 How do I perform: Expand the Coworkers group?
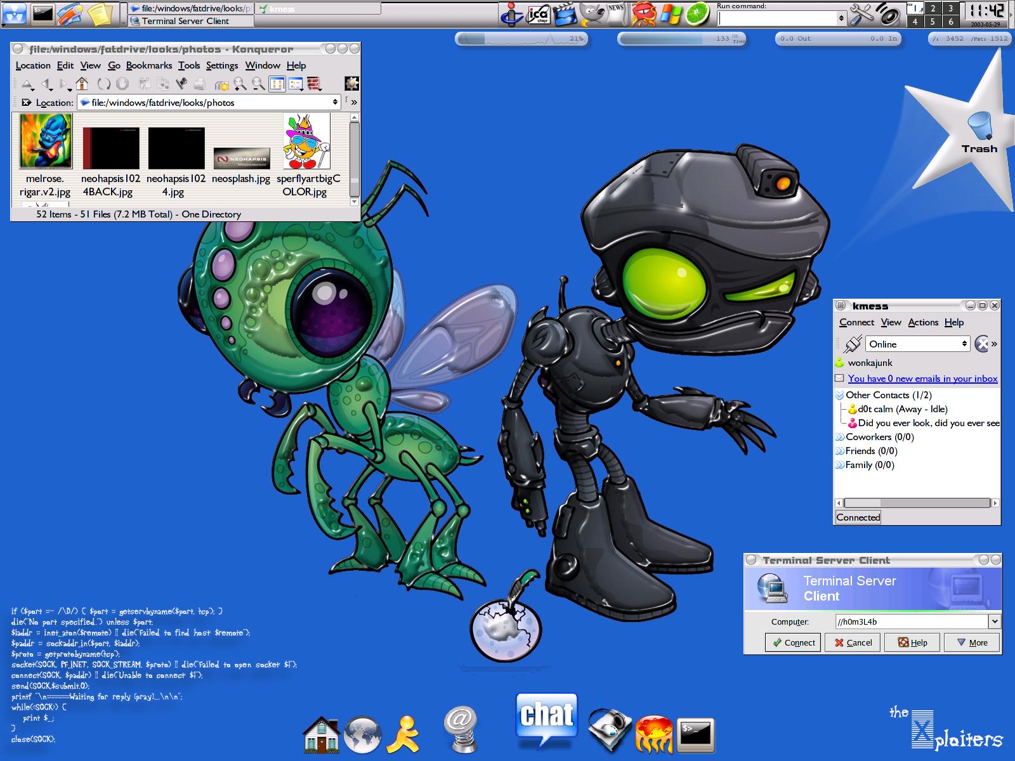click(x=840, y=437)
